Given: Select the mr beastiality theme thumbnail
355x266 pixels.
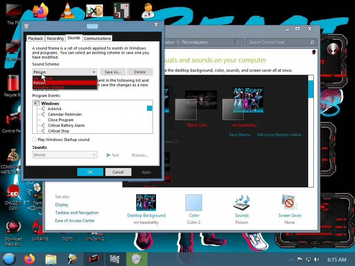Looking at the screenshot, I should click(243, 104).
